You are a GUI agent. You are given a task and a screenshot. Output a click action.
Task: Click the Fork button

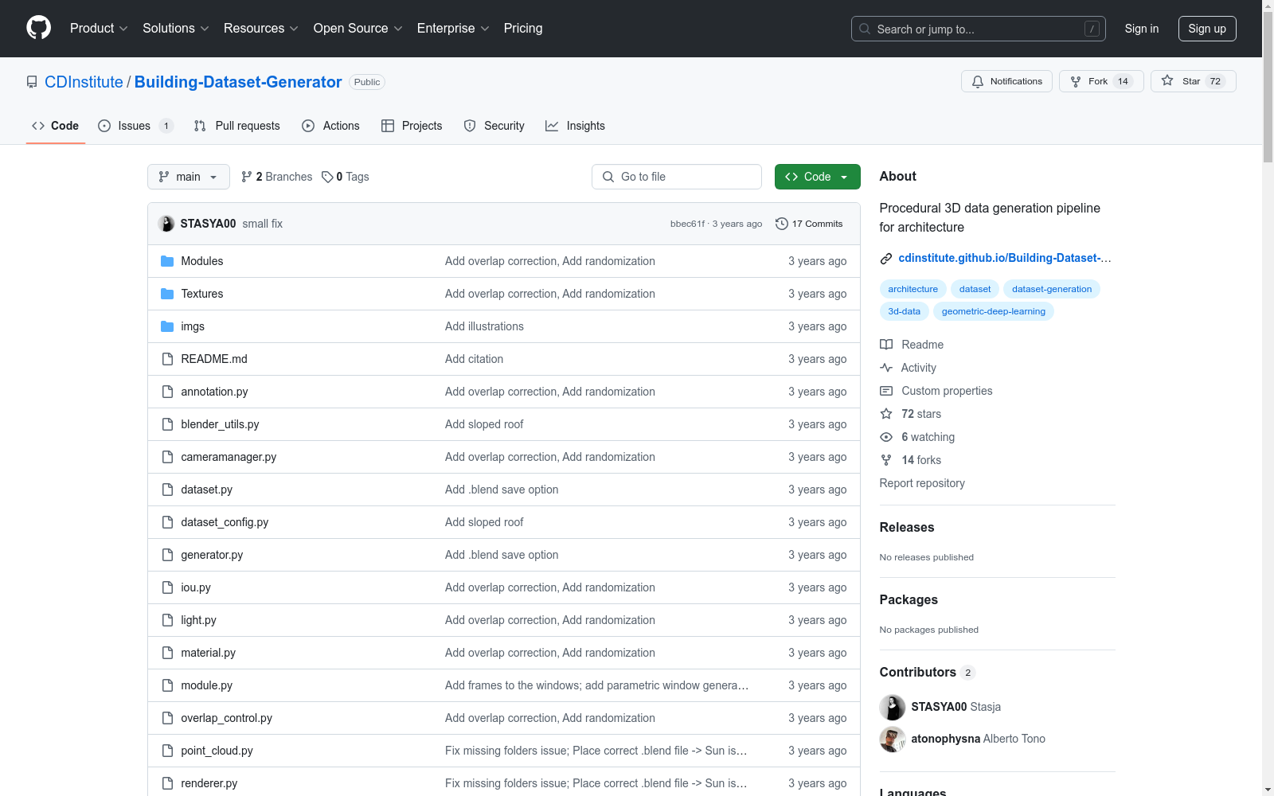(x=1101, y=81)
